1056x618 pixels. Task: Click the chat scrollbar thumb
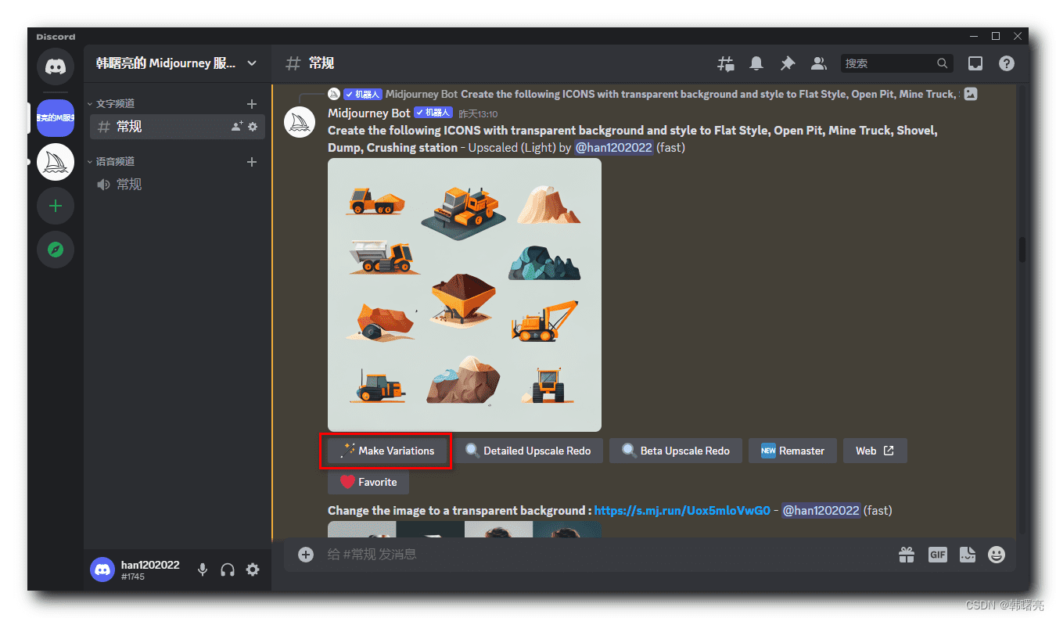point(1022,250)
